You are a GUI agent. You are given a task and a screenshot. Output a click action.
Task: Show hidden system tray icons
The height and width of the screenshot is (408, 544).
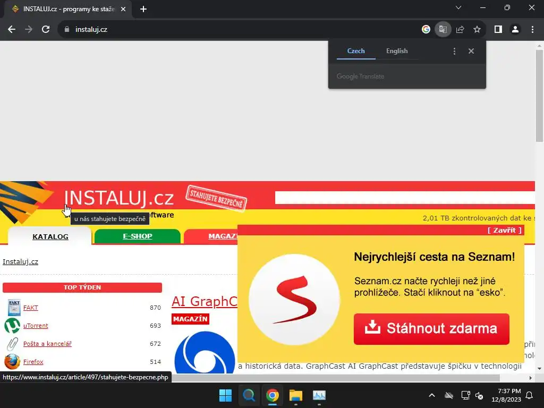[432, 395]
